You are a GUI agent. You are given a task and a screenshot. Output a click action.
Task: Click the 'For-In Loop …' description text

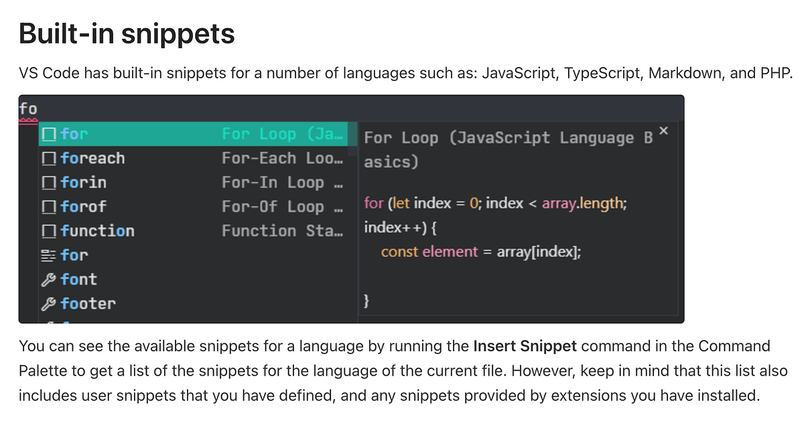click(282, 183)
